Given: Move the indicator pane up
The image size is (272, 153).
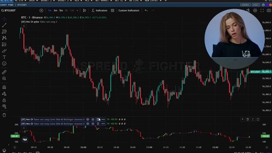Looking at the screenshot, I should pyautogui.click(x=243, y=119).
